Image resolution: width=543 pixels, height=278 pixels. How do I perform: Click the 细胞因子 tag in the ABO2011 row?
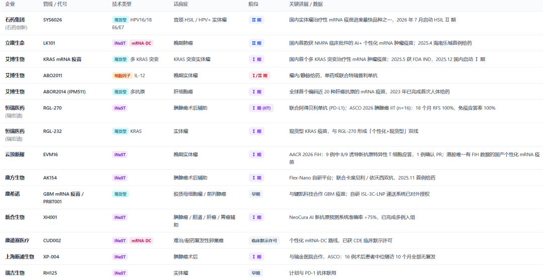click(x=122, y=75)
